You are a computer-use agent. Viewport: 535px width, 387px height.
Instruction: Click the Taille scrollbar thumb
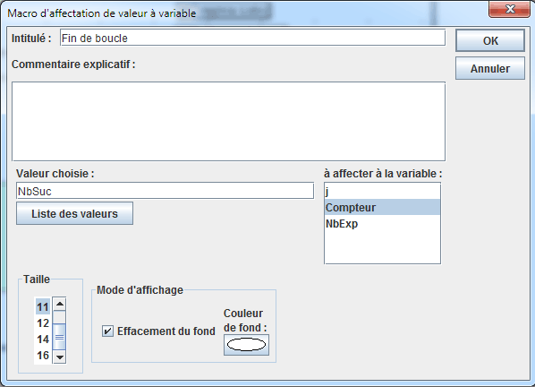point(60,337)
